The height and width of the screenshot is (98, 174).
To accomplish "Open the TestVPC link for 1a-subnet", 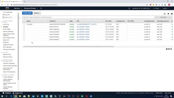I will click(86, 24).
